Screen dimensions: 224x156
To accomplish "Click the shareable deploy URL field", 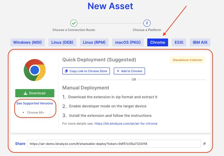I will pos(114,144).
